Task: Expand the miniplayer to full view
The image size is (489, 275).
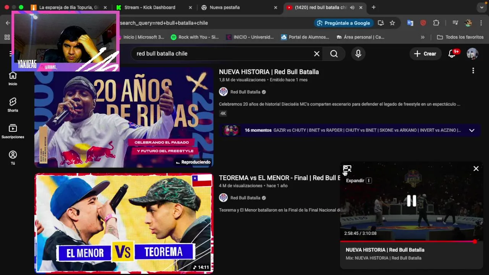Action: pos(347,169)
